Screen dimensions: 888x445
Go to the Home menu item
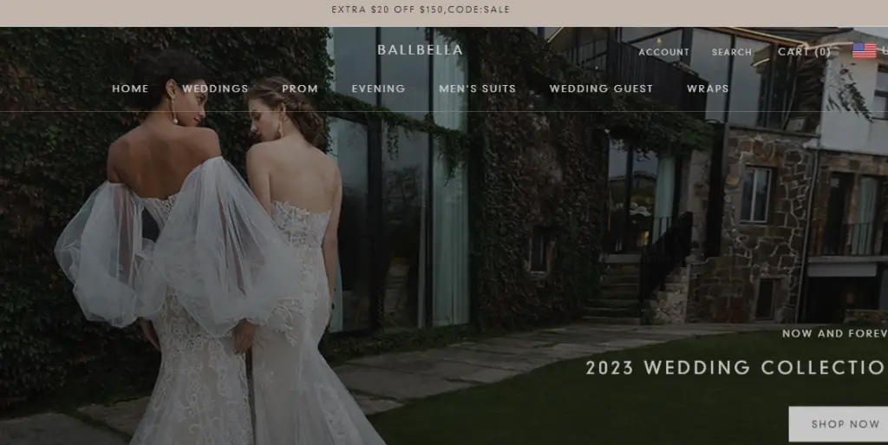coord(130,88)
